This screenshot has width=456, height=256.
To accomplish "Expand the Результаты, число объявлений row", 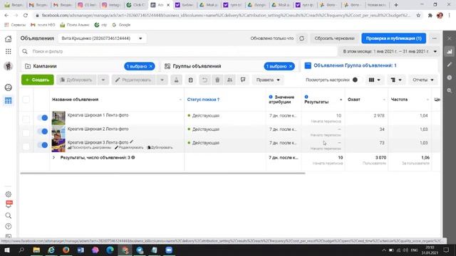I will point(53,158).
